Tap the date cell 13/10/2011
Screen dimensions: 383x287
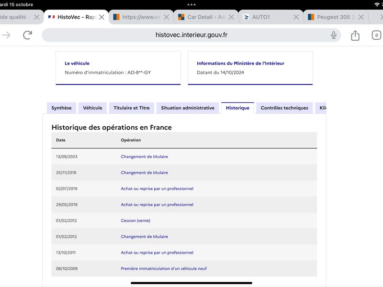tap(66, 253)
